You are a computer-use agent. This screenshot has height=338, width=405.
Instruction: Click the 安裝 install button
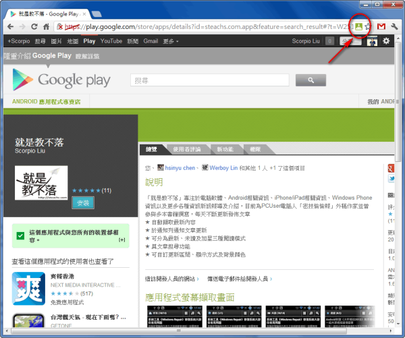pyautogui.click(x=83, y=202)
